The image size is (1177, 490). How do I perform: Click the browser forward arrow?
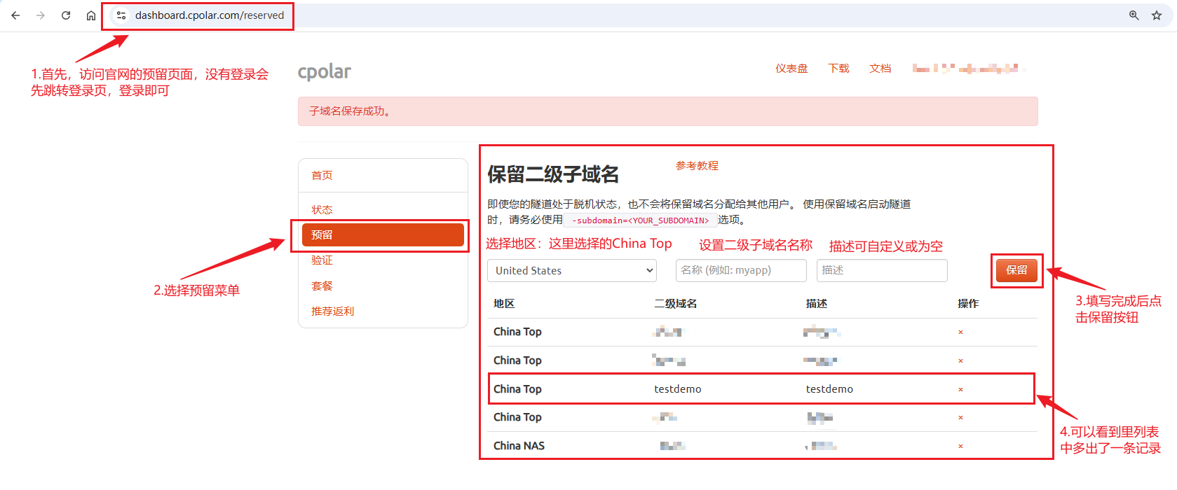(41, 15)
